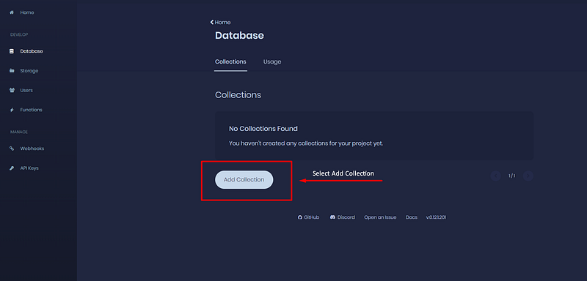This screenshot has width=587, height=281.
Task: Click the MANAGE sidebar label
Action: 19,132
